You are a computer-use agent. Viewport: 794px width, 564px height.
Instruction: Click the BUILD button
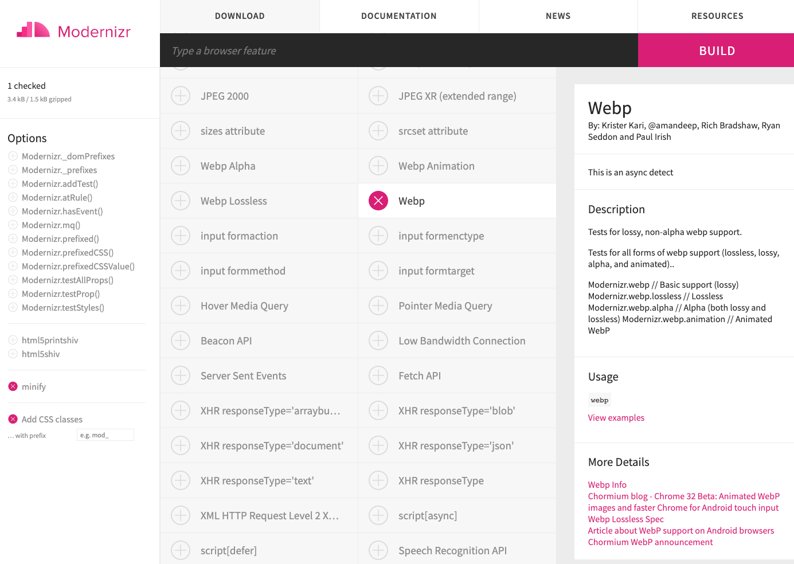click(716, 50)
